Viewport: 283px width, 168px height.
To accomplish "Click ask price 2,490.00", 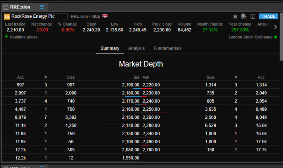I will (x=151, y=142).
